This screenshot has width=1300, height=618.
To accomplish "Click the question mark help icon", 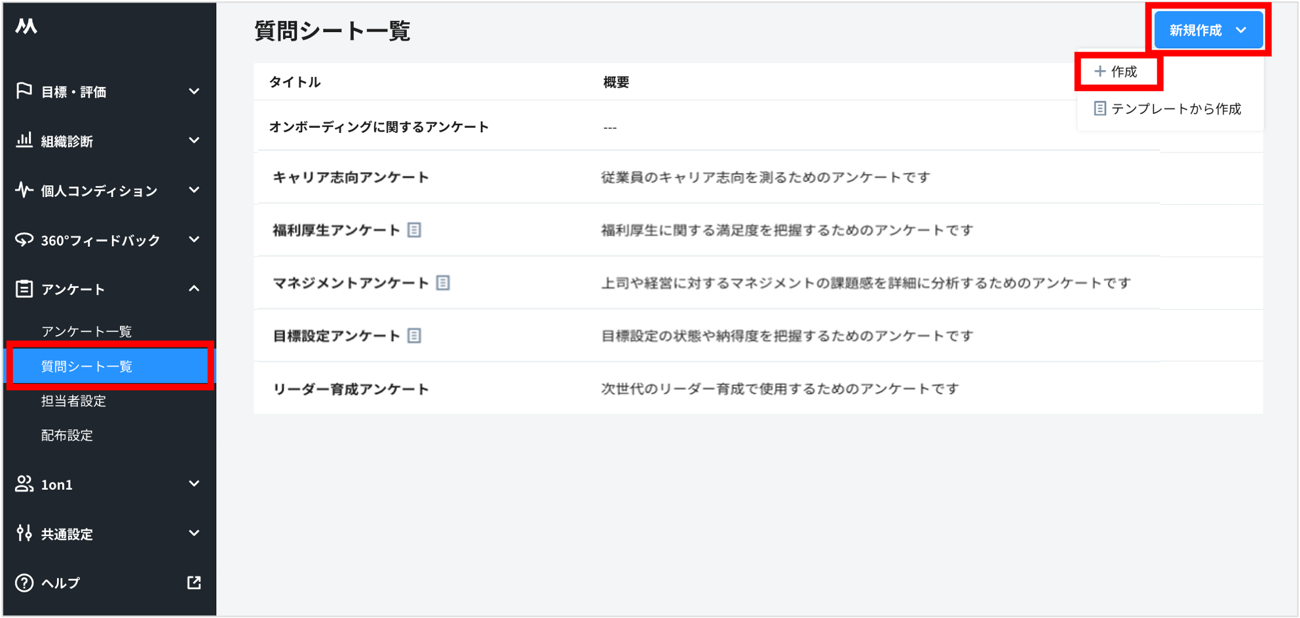I will [x=24, y=583].
